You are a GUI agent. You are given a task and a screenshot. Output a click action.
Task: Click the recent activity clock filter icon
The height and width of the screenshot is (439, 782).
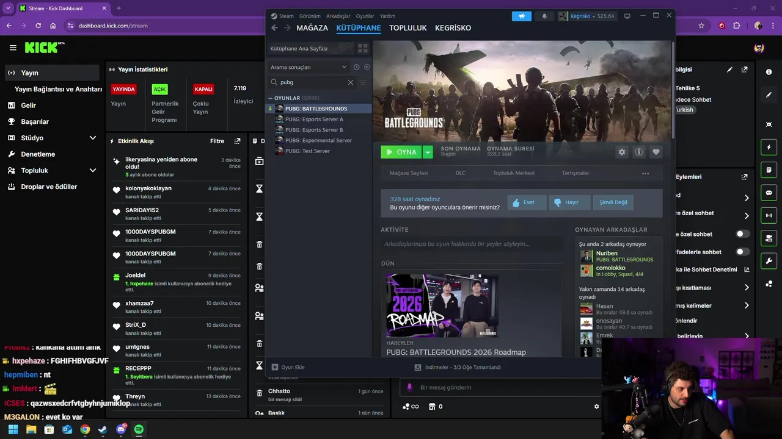tap(356, 67)
